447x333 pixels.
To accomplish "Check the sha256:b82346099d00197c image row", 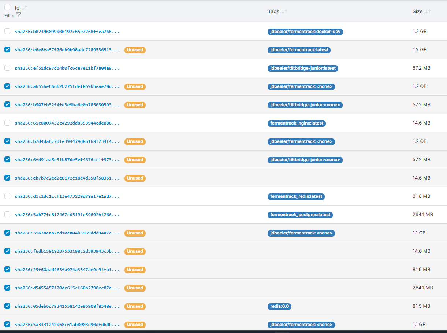I will point(7,31).
